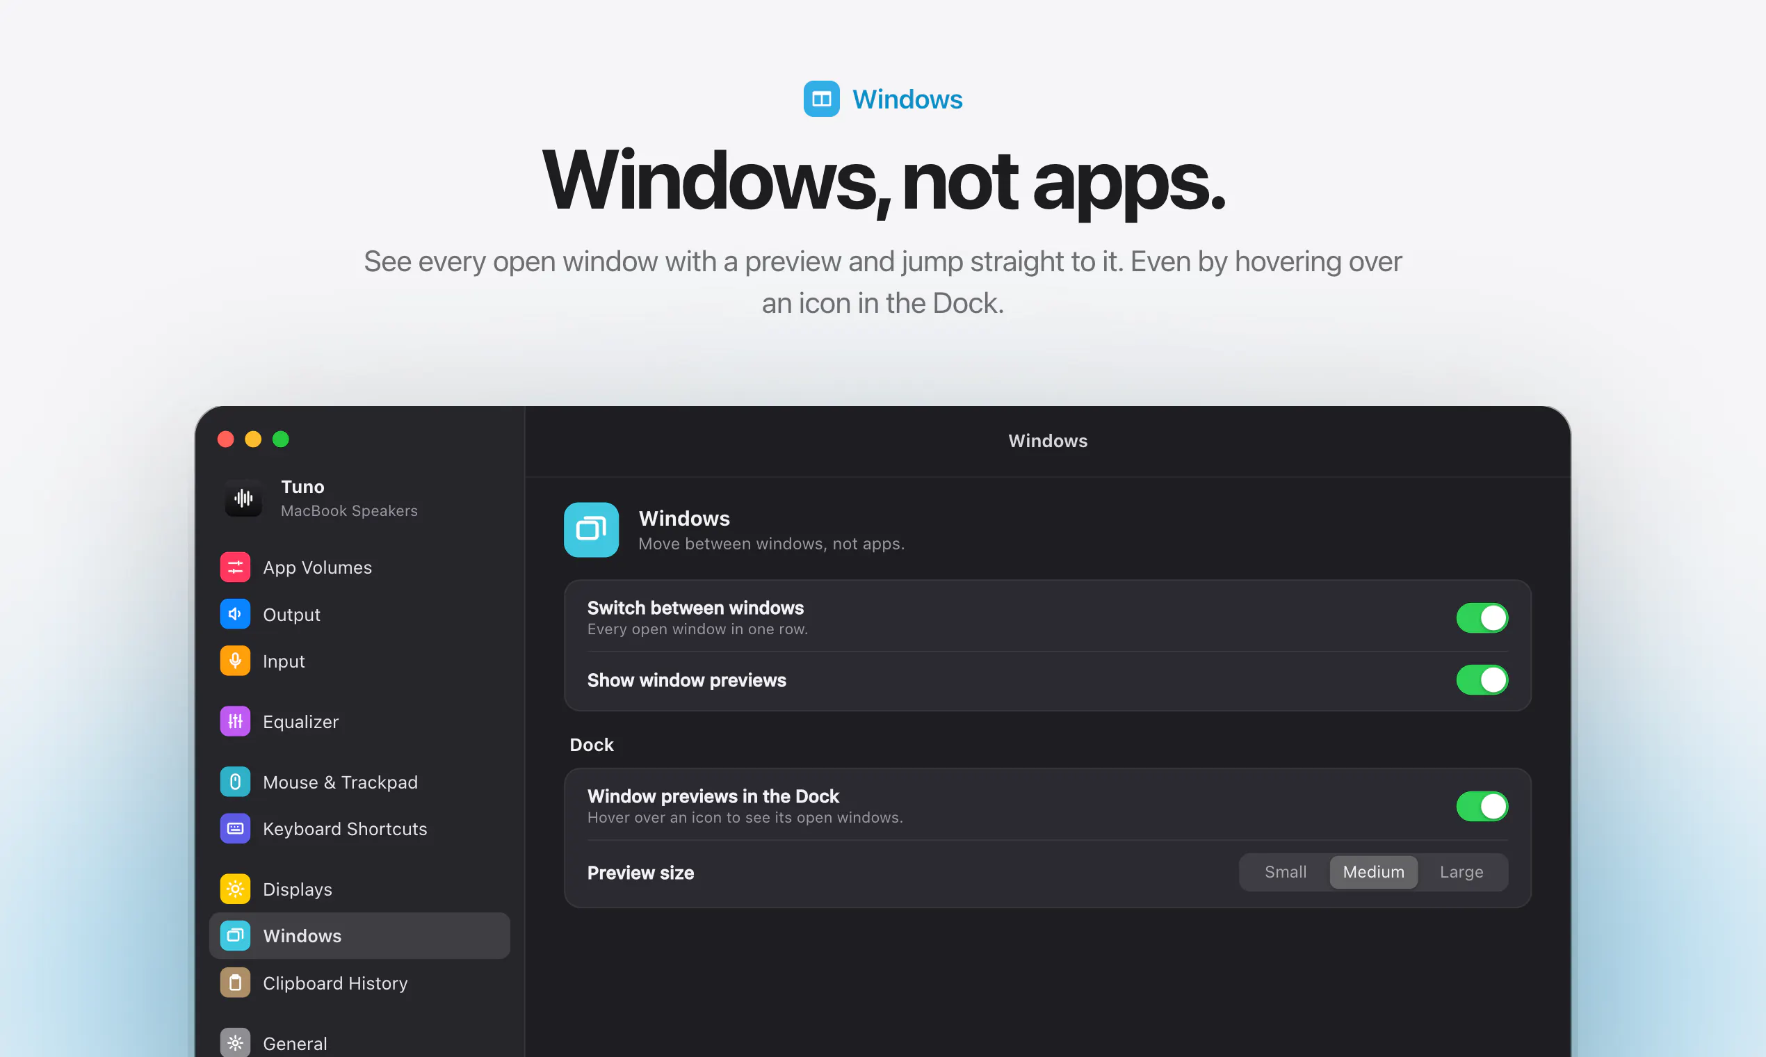Image resolution: width=1766 pixels, height=1057 pixels.
Task: Select Clipboard History in sidebar
Action: pos(359,983)
